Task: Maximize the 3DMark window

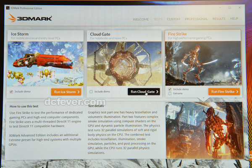Action: click(230, 8)
